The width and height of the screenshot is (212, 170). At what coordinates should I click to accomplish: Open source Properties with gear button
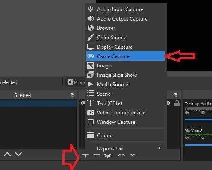(x=76, y=82)
